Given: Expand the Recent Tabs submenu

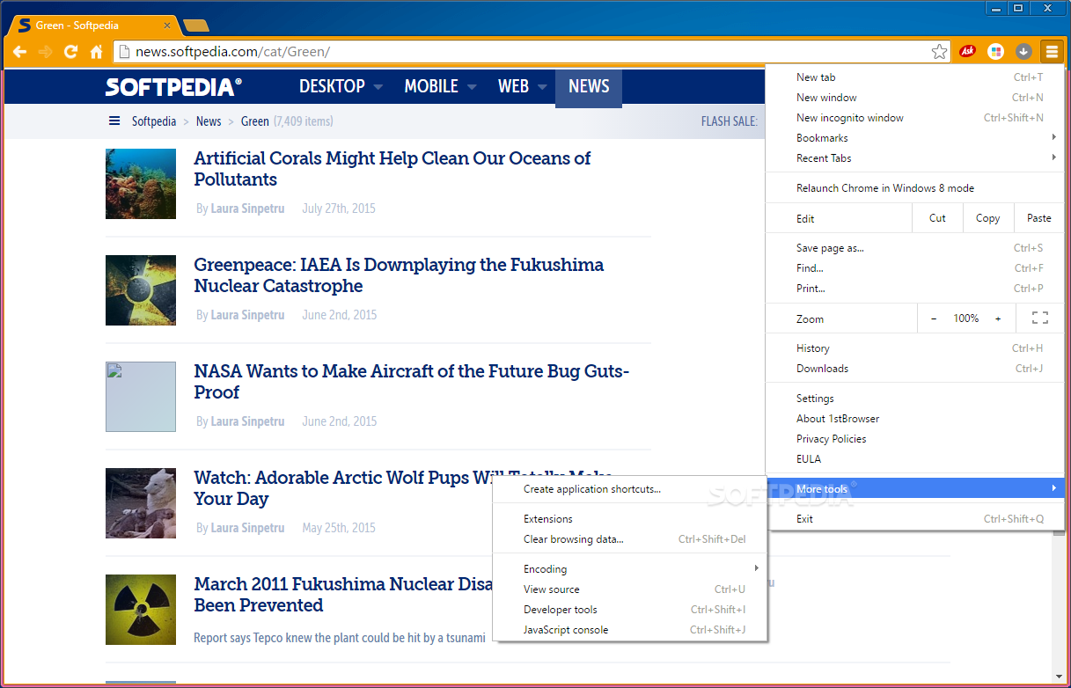Looking at the screenshot, I should (x=915, y=158).
